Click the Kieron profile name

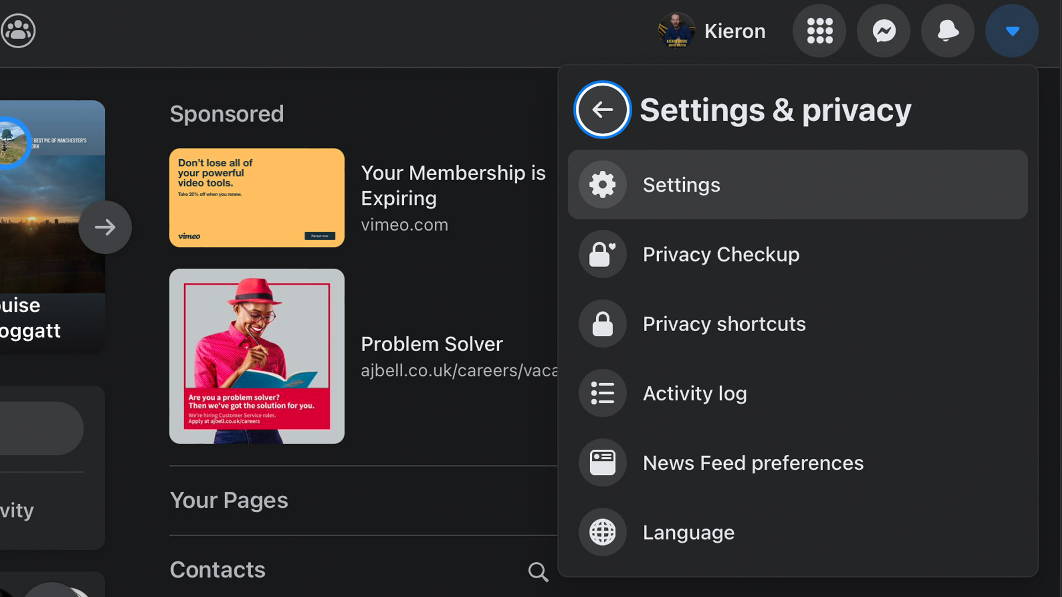tap(735, 31)
